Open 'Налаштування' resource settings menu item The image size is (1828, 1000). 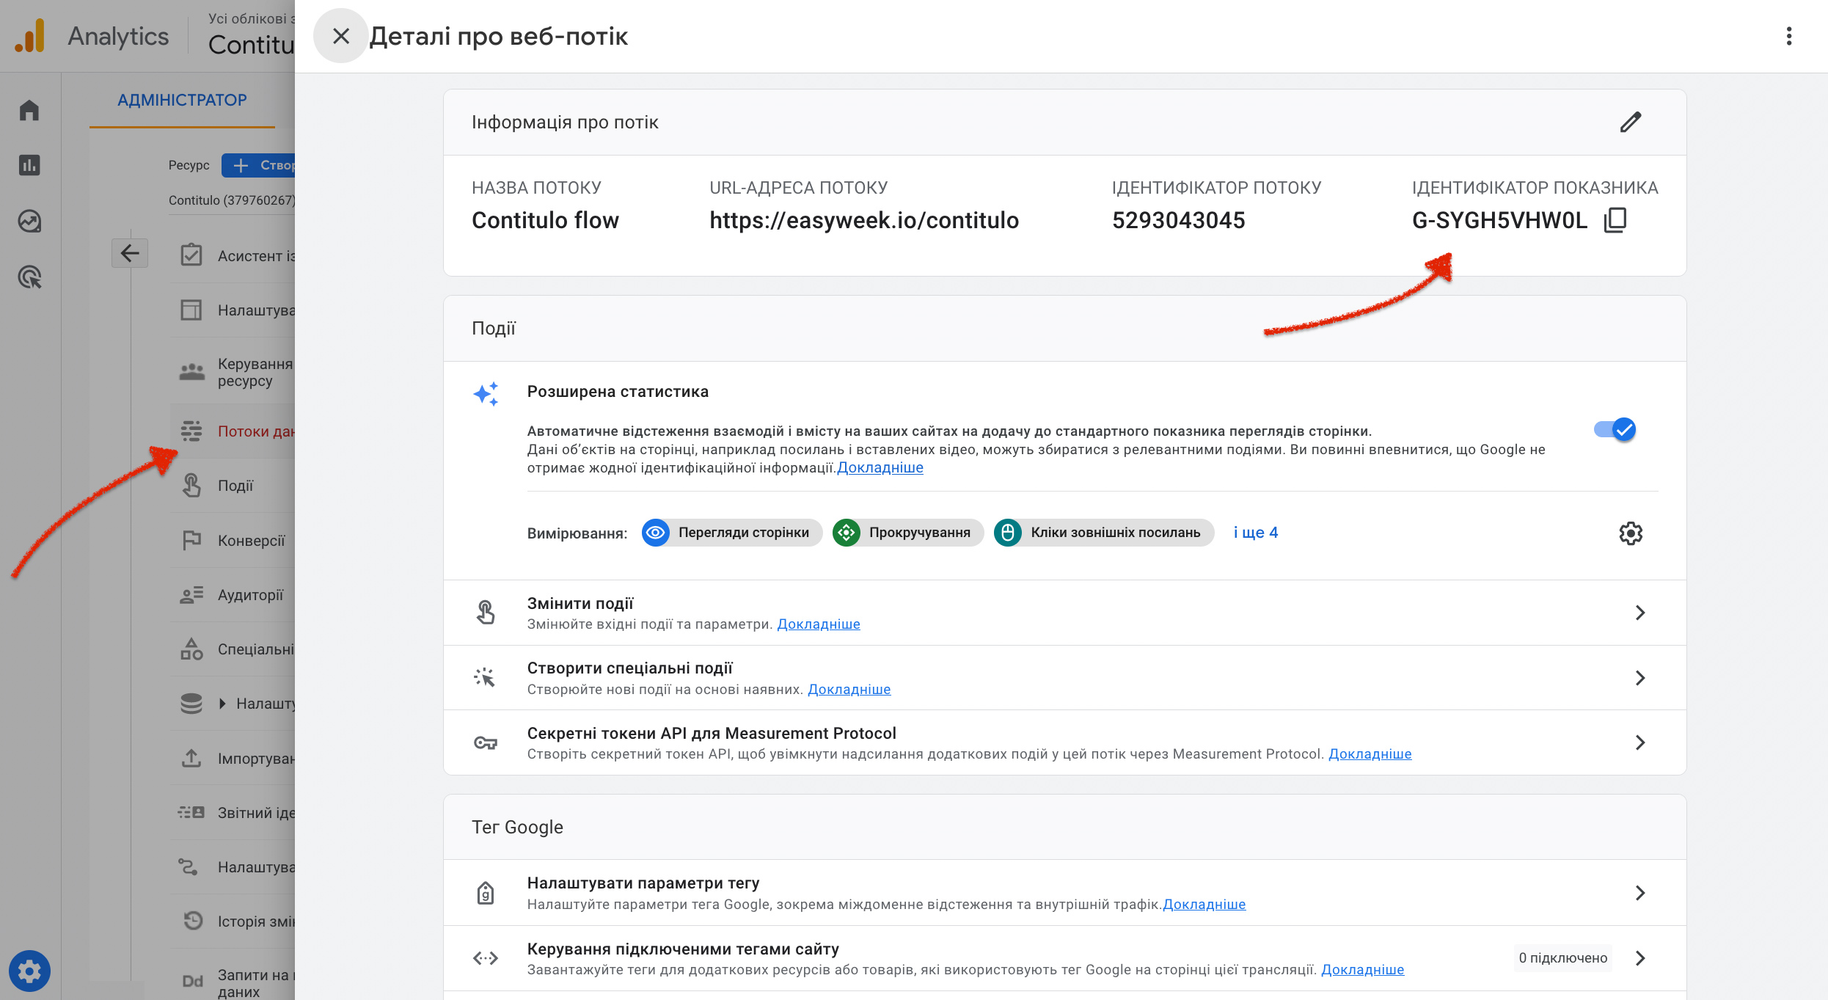click(x=233, y=310)
